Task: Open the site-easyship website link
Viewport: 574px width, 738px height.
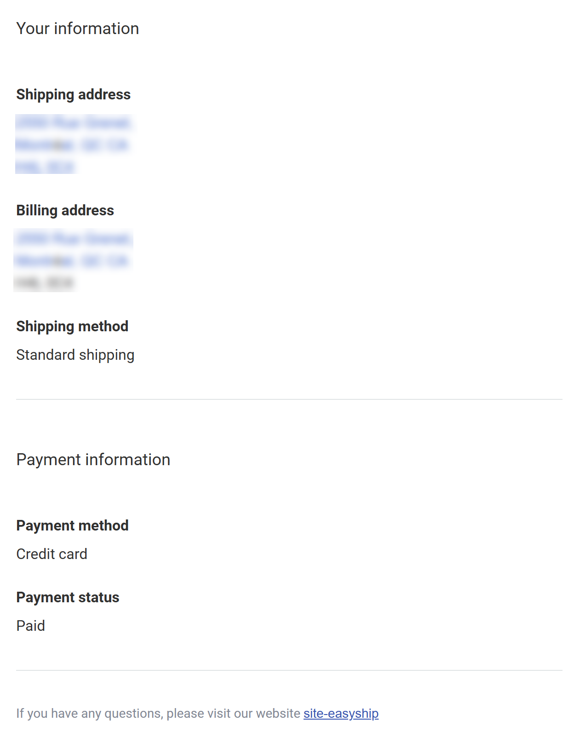Action: pos(341,713)
